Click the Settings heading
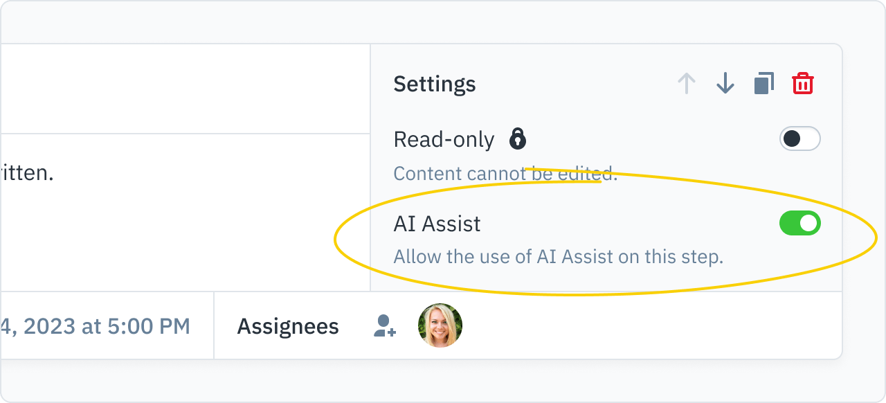Viewport: 886px width, 403px height. (435, 84)
